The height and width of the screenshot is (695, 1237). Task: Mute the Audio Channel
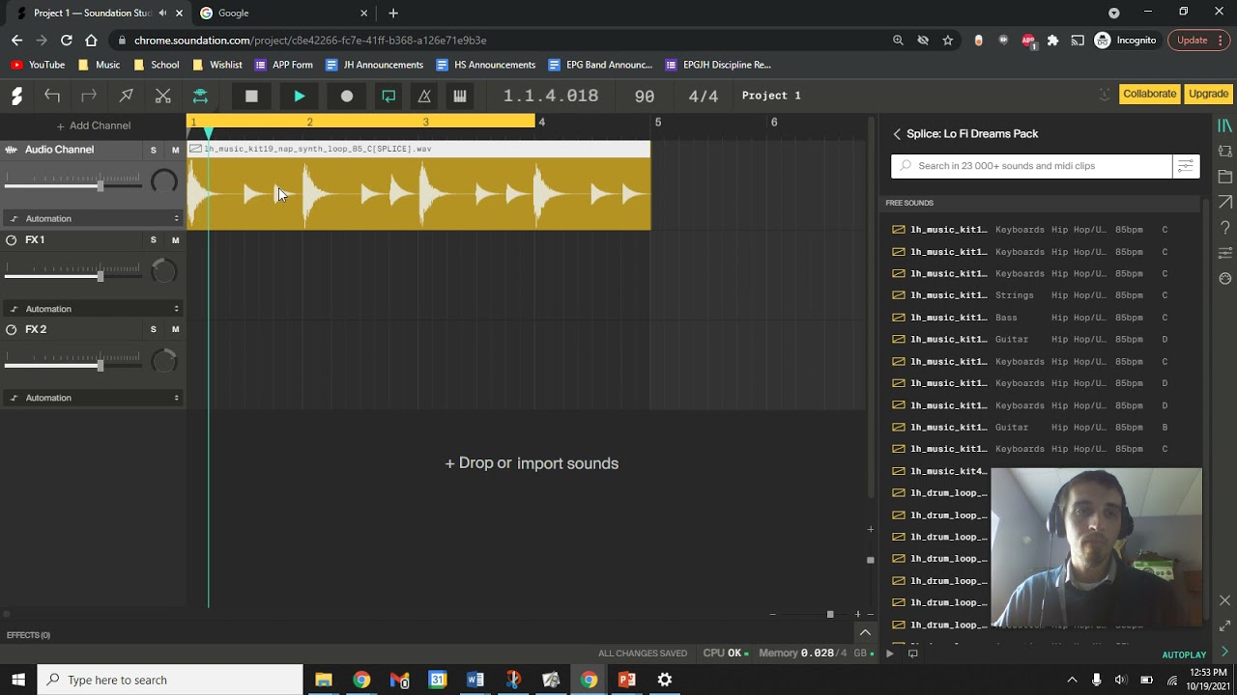point(175,150)
